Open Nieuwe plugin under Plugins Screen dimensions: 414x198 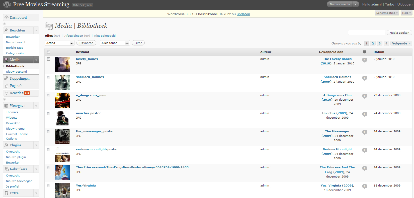point(16,157)
